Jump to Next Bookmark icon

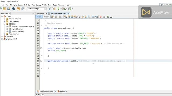[86, 17]
